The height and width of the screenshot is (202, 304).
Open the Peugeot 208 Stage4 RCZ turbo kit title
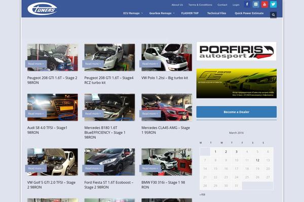pos(109,80)
